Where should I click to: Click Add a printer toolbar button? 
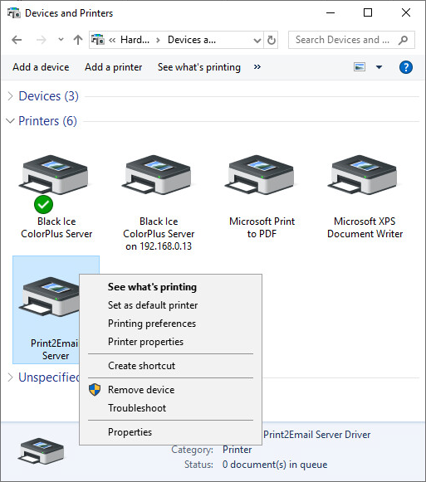click(113, 67)
